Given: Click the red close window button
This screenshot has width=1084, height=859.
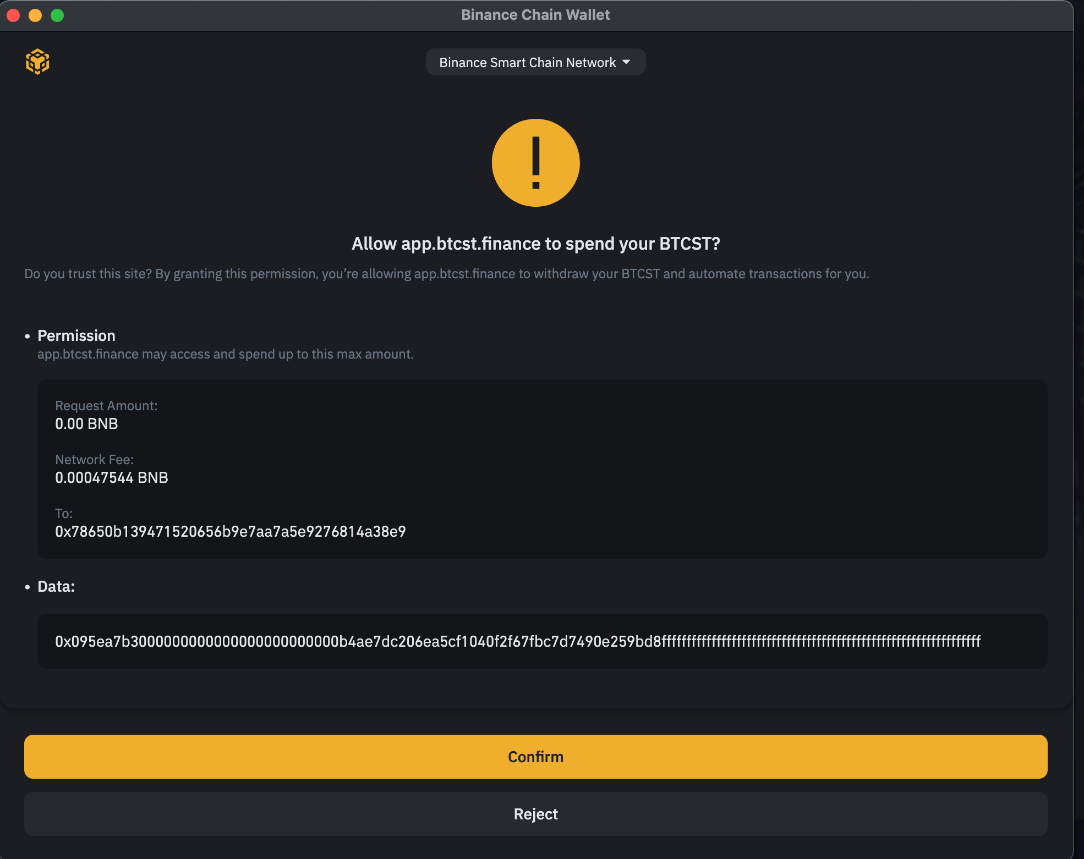Looking at the screenshot, I should click(x=13, y=15).
